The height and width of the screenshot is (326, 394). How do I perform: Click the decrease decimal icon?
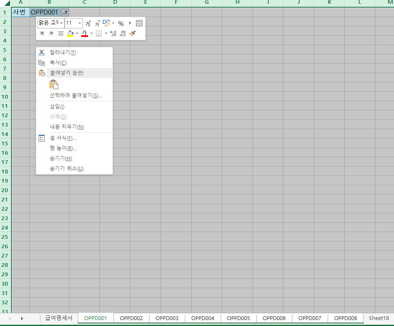coord(122,33)
